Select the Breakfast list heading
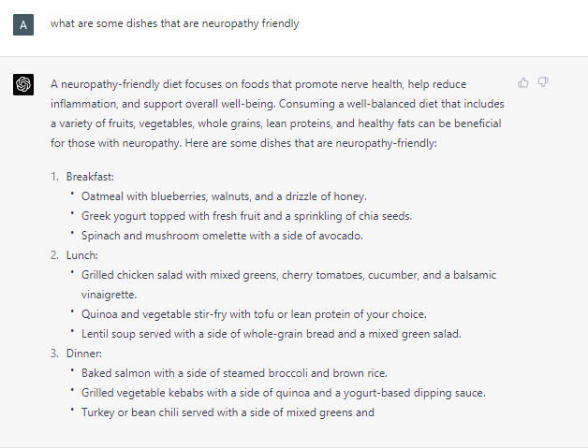This screenshot has width=588, height=448. [91, 177]
